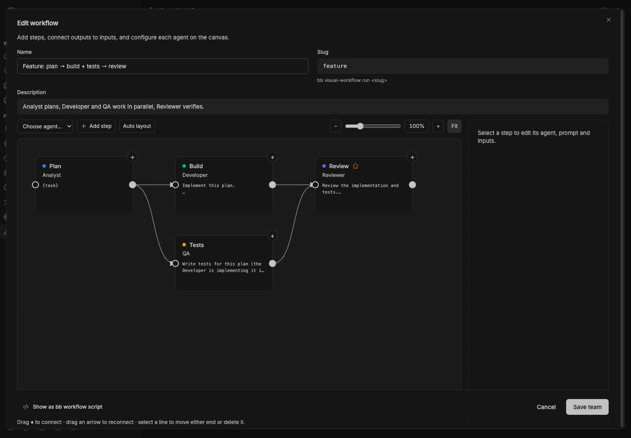Select the connection line from Plan to Build
The width and height of the screenshot is (631, 438).
coord(154,185)
